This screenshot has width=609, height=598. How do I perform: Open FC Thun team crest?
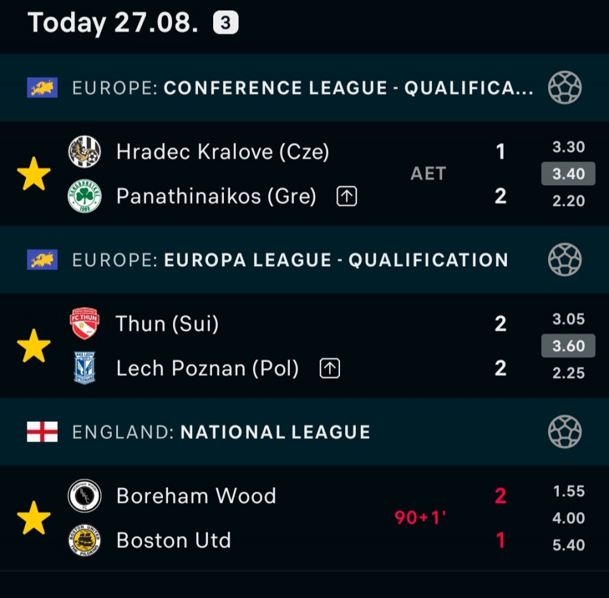click(x=84, y=324)
